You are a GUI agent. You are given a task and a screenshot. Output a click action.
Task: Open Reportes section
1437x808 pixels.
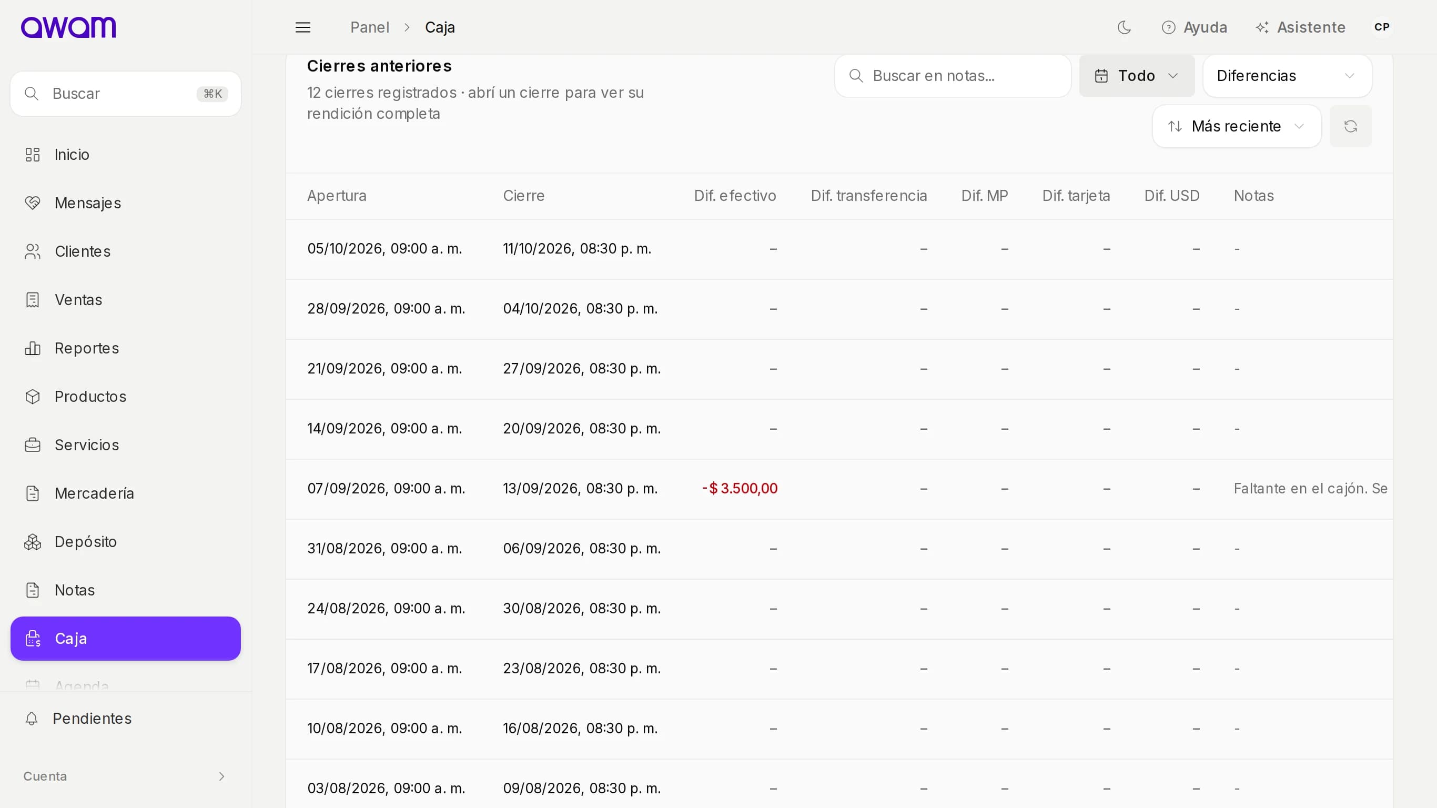[x=126, y=348]
